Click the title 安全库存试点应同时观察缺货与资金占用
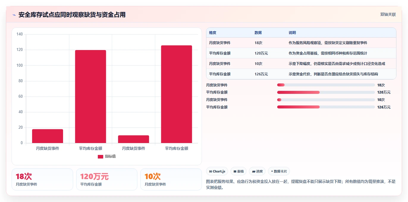 tap(72, 15)
